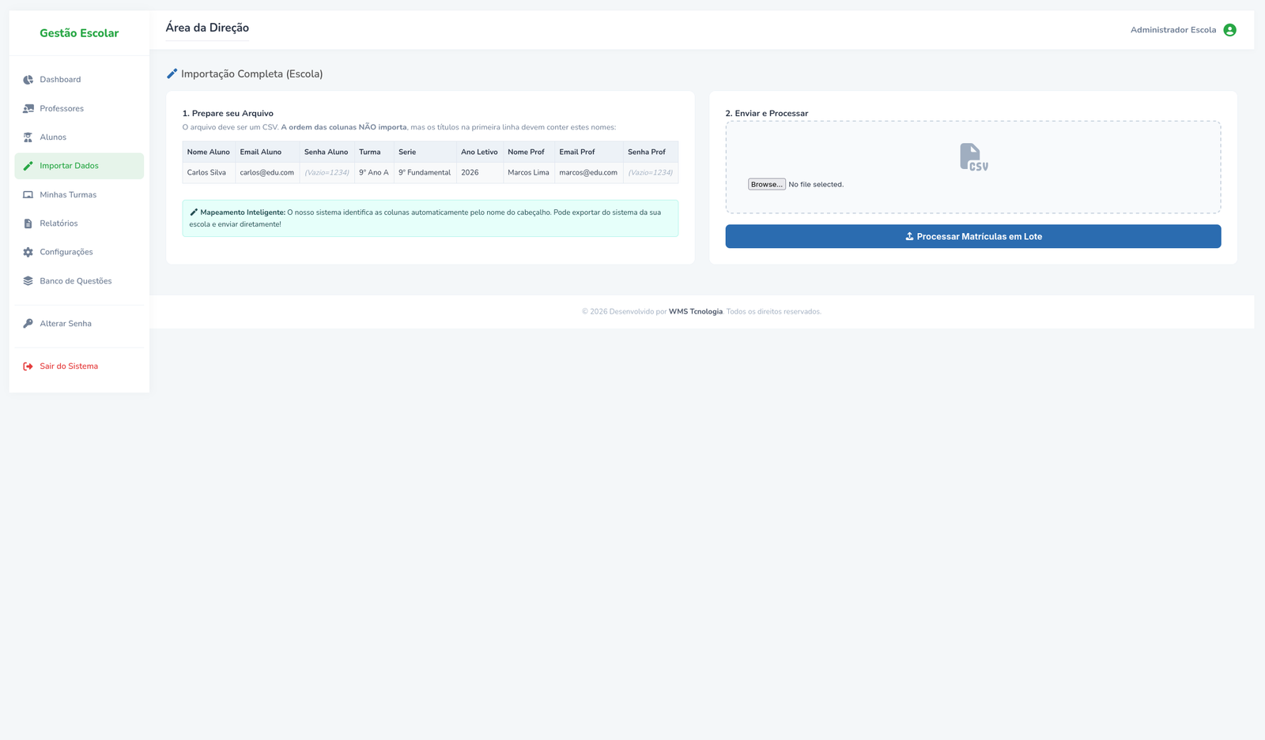Viewport: 1265px width, 740px height.
Task: Open the WMS Tcnologia footer link
Action: (695, 312)
